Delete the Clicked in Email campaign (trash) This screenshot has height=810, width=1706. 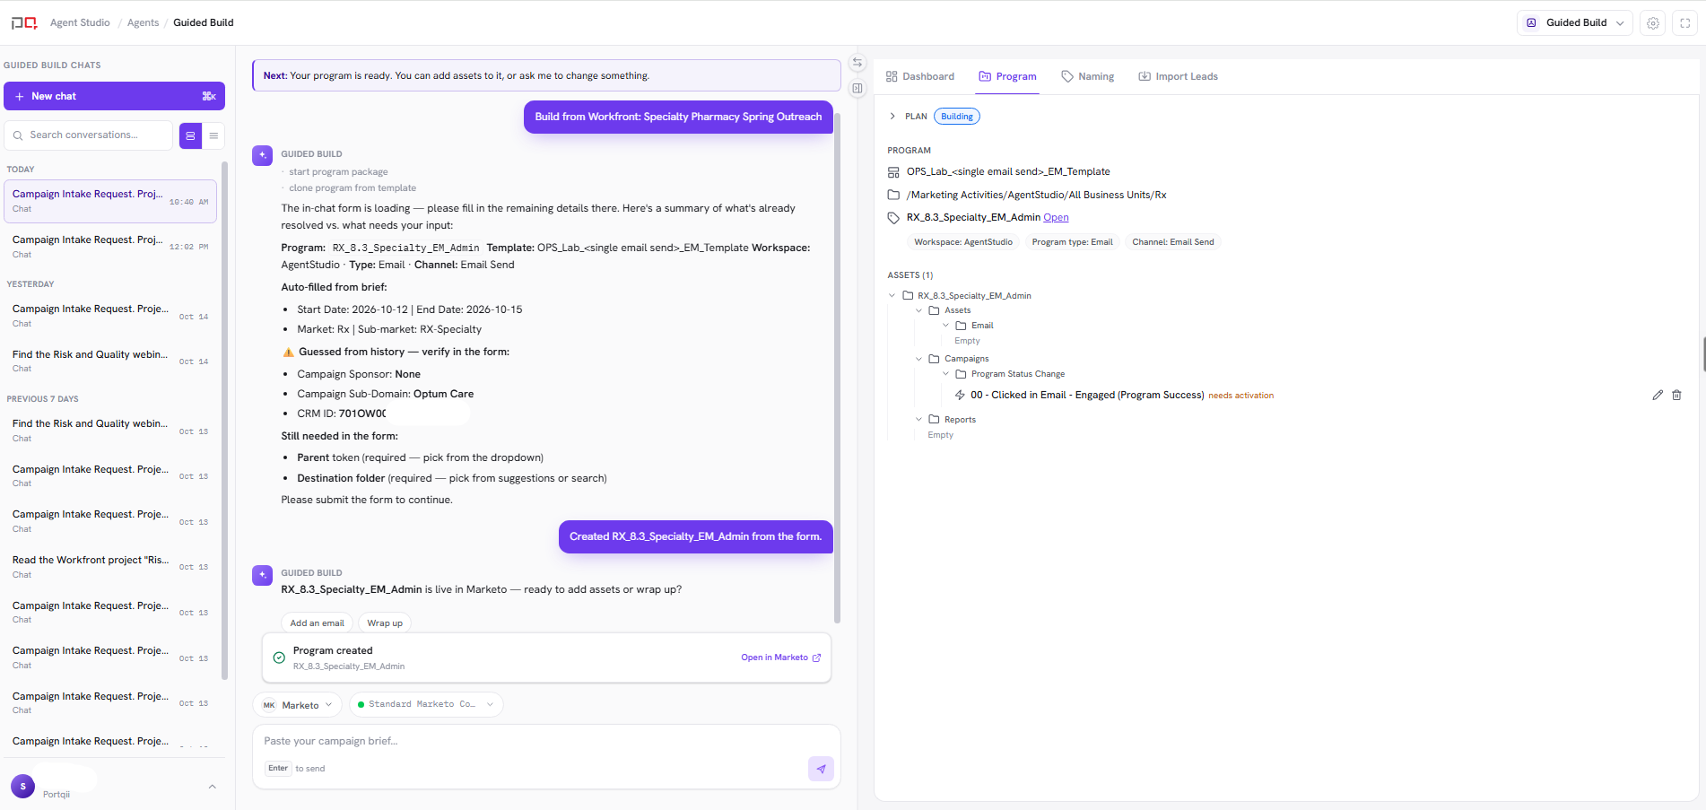(x=1676, y=395)
